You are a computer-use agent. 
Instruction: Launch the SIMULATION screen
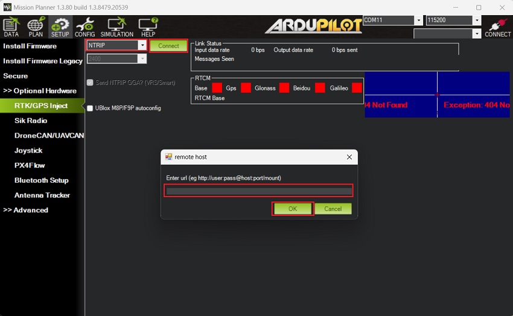[x=116, y=27]
